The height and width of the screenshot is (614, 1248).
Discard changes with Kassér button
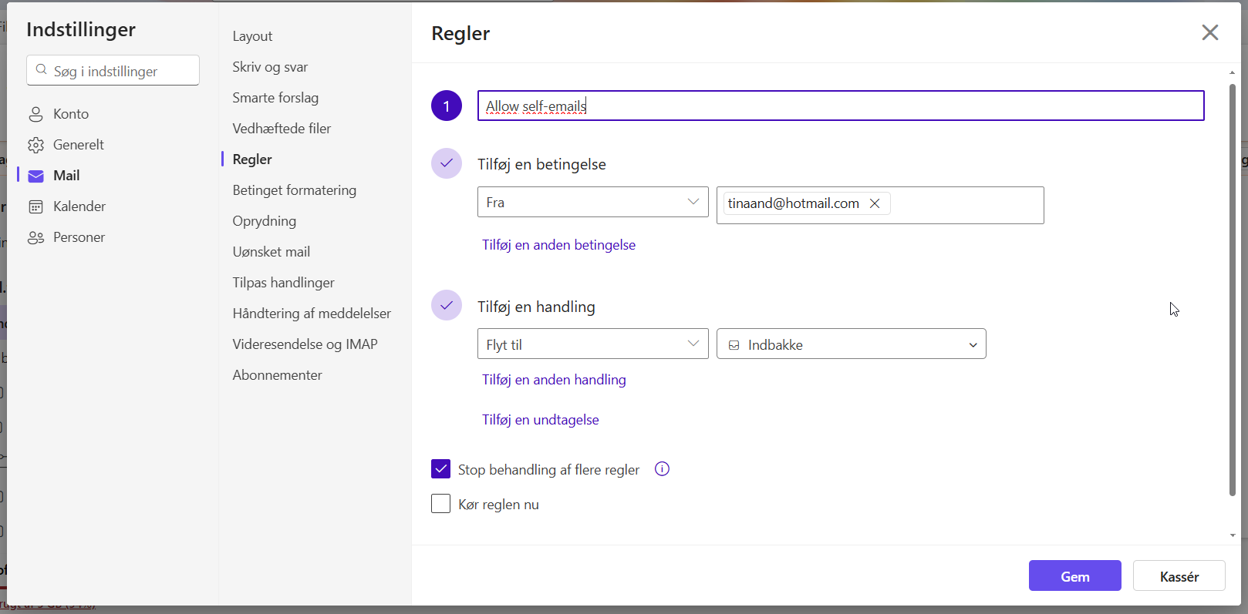click(1179, 575)
